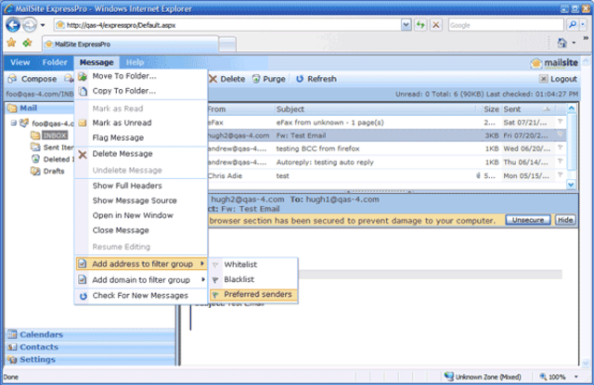Open the Settings panel
Image resolution: width=594 pixels, height=385 pixels.
(x=90, y=359)
